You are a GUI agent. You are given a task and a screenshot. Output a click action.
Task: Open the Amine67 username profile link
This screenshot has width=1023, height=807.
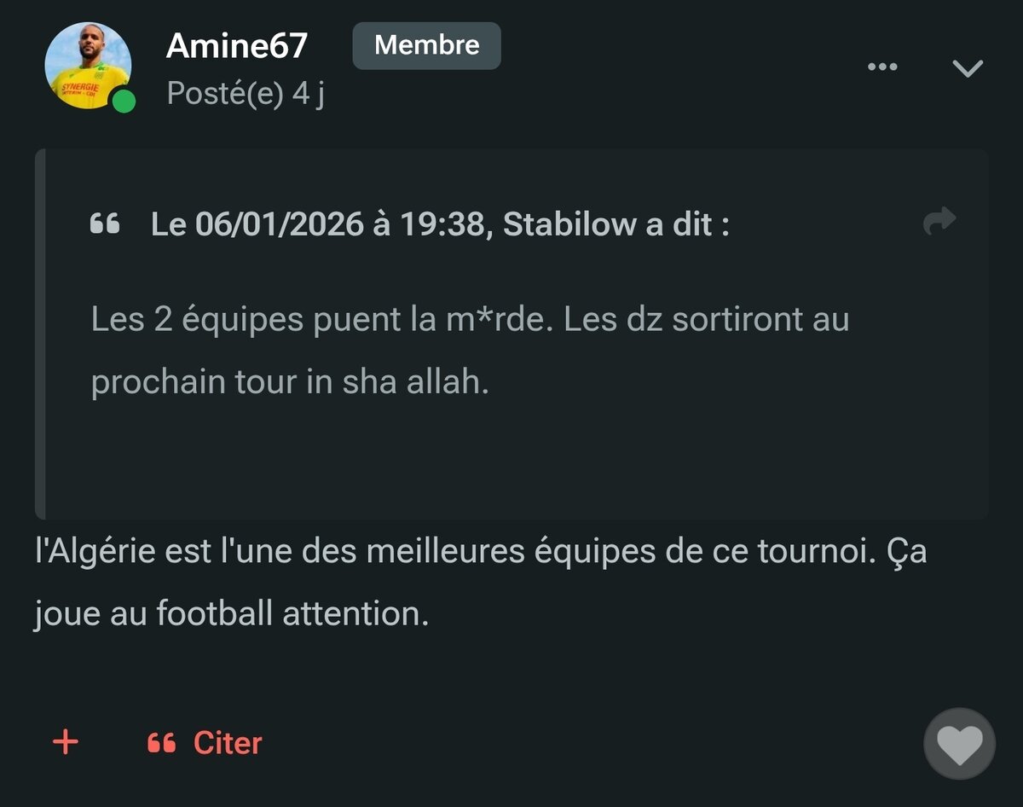coord(236,45)
